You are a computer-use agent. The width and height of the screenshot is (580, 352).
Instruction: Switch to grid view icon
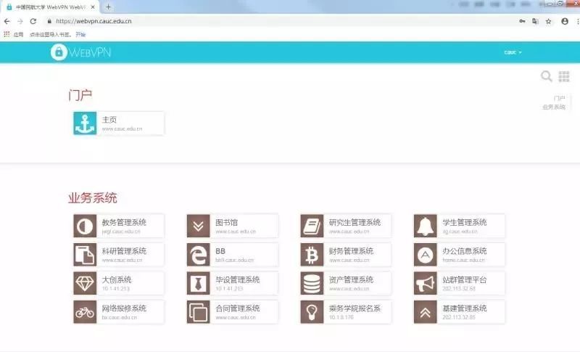click(x=564, y=76)
